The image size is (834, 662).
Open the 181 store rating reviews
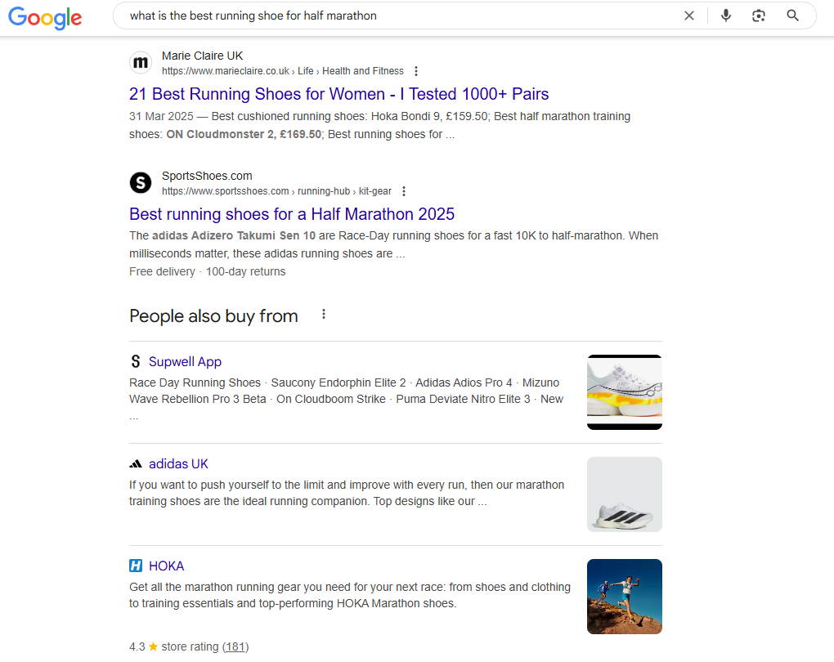click(235, 646)
